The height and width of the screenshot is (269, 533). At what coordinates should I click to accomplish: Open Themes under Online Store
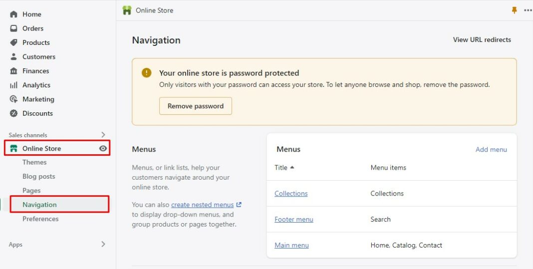pyautogui.click(x=34, y=162)
